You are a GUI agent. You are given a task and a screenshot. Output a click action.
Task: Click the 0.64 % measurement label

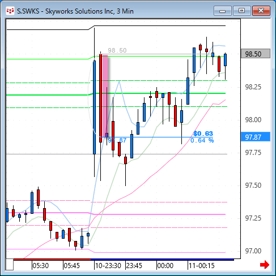(x=202, y=140)
